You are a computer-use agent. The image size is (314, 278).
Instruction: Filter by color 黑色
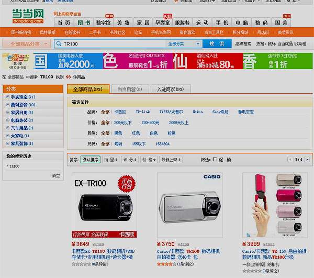click(x=118, y=133)
